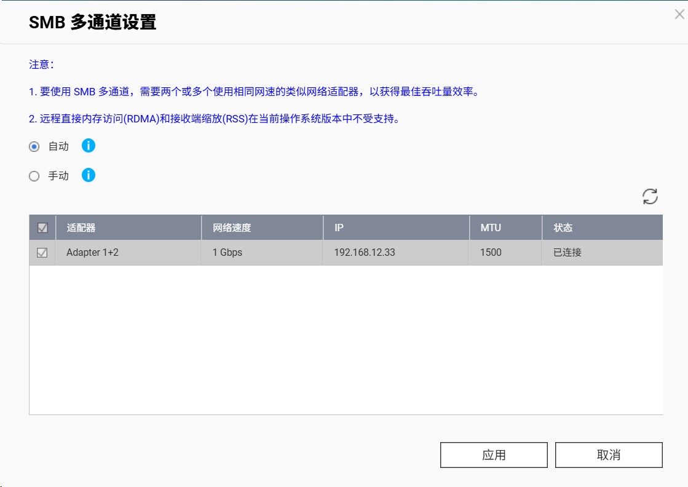
Task: Click the 取消 button
Action: (609, 455)
